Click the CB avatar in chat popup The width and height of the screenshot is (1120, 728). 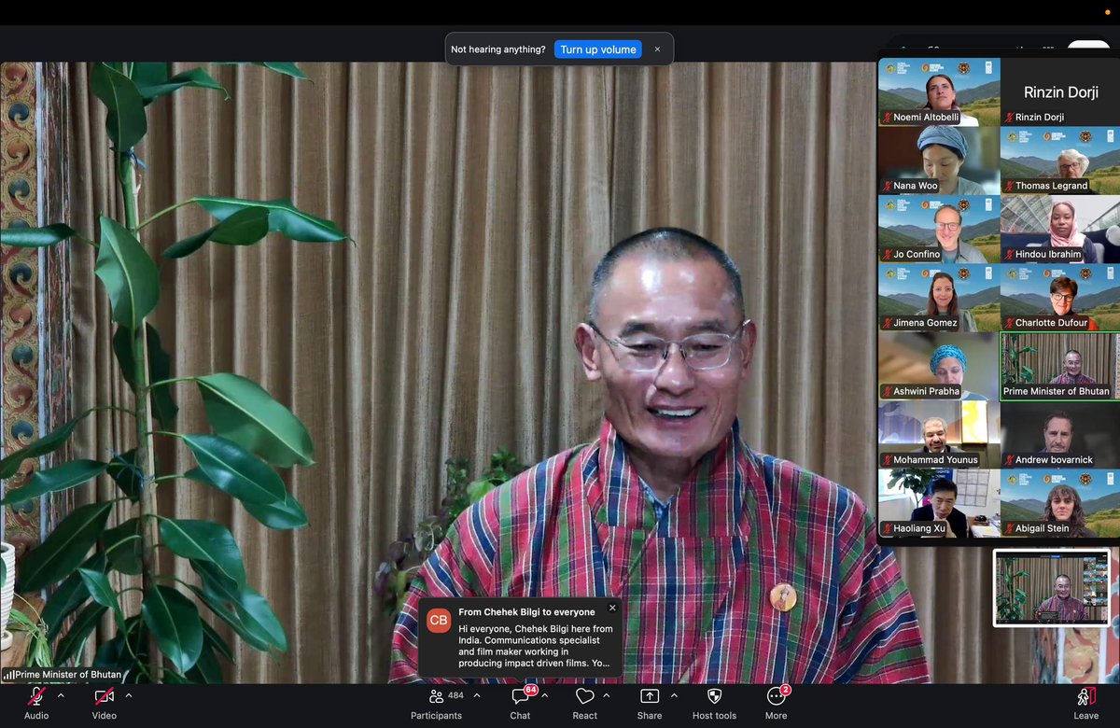[439, 620]
